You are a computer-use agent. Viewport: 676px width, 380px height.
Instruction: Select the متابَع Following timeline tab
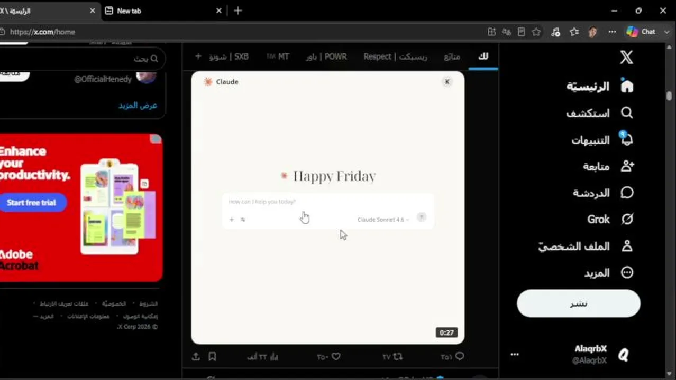point(452,56)
